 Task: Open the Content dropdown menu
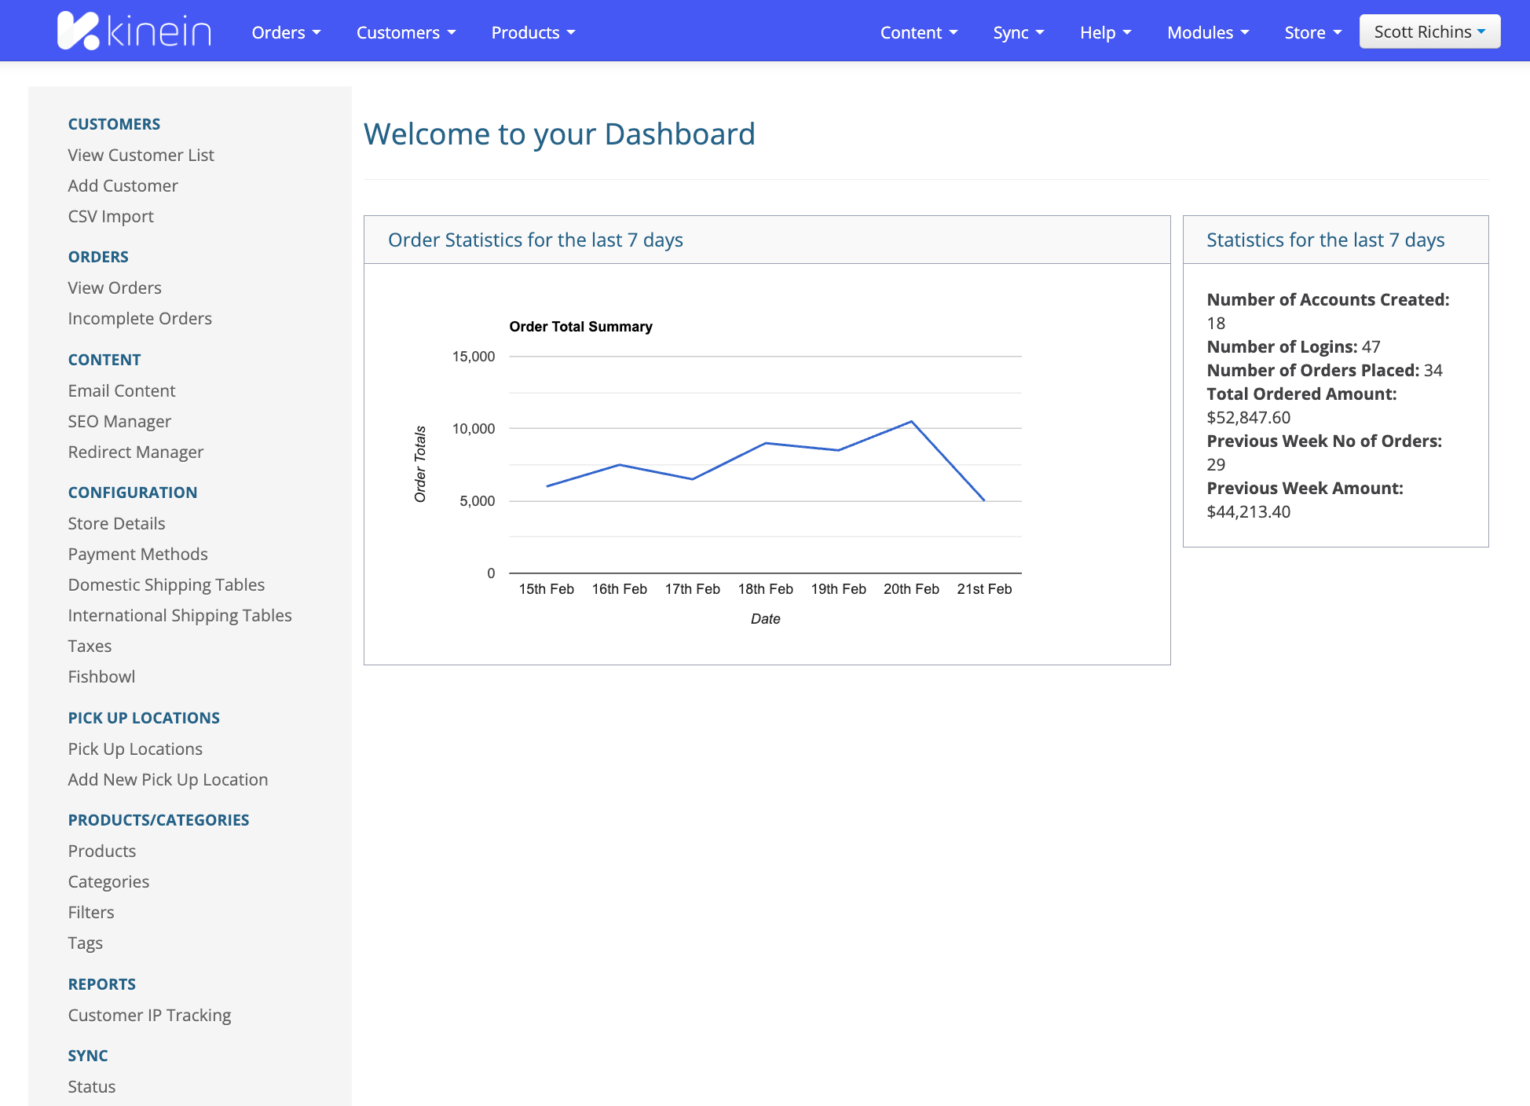[918, 32]
